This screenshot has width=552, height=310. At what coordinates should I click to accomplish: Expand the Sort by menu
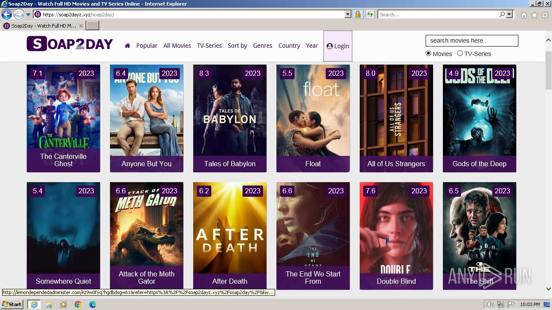(238, 46)
